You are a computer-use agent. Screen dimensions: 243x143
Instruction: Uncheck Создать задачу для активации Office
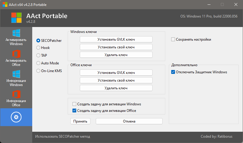[x=74, y=111]
